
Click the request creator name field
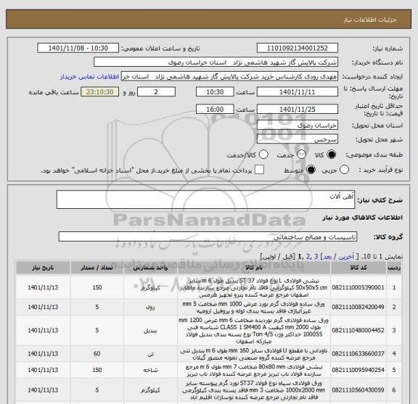pyautogui.click(x=229, y=77)
